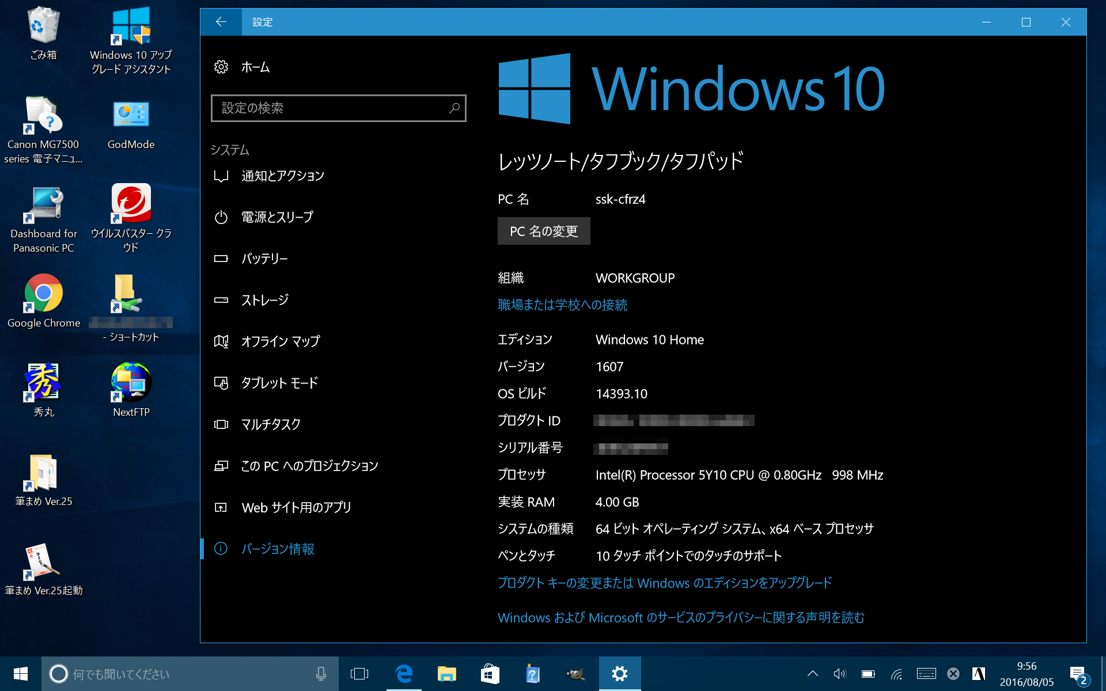This screenshot has height=691, width=1106.
Task: Select Canon MG7500 series manual desktop icon
Action: point(44,130)
